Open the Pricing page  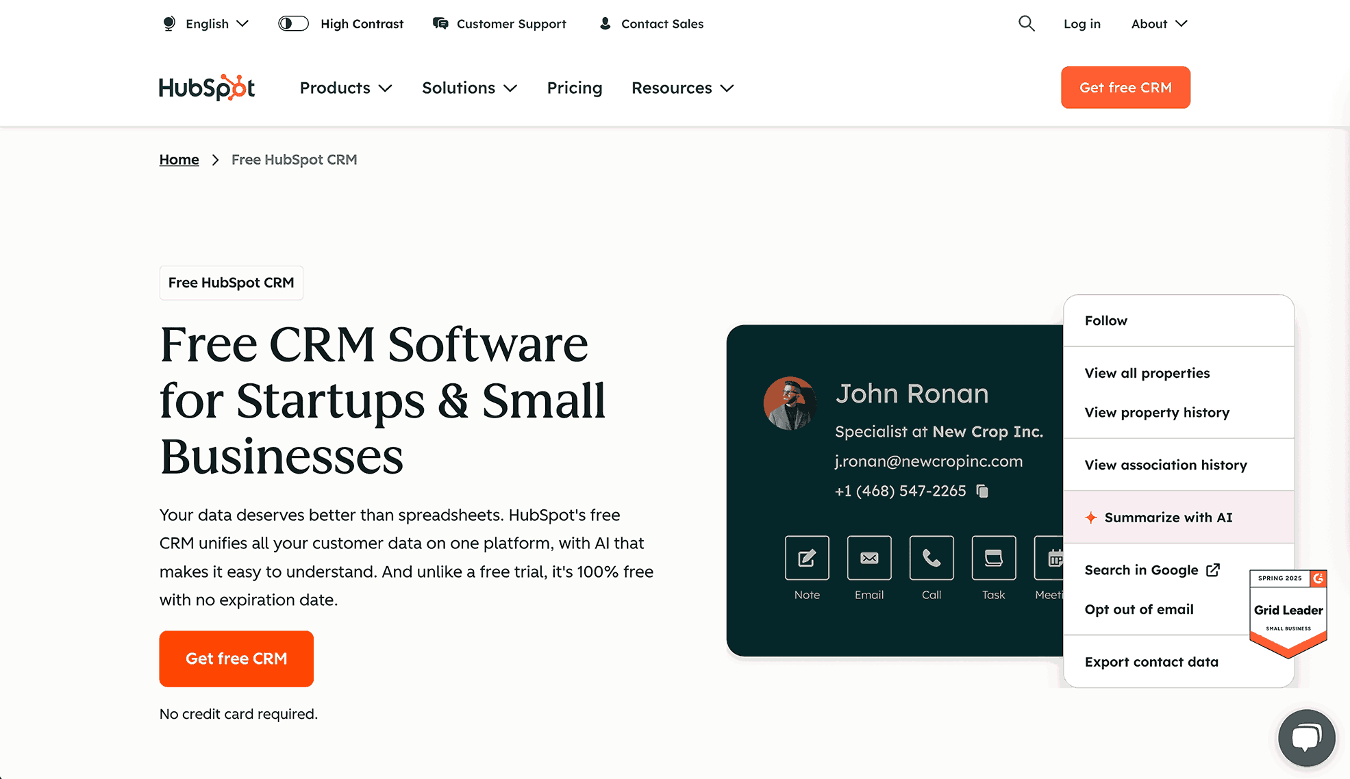(x=575, y=88)
